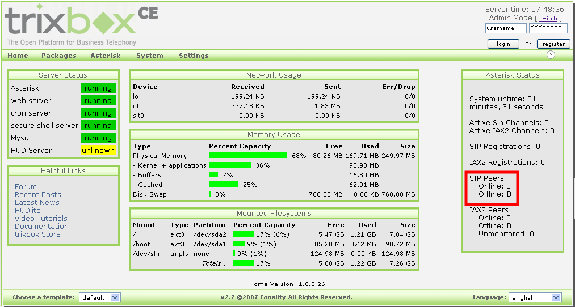Click the Cached 25% usage bar
Image resolution: width=575 pixels, height=307 pixels.
tap(224, 185)
